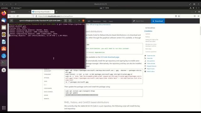
Task: Focus the Firefox URL address bar
Action: [104, 16]
